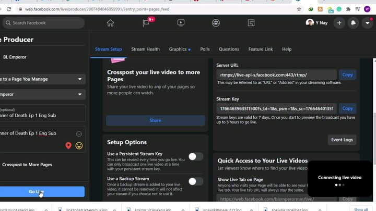The width and height of the screenshot is (376, 211).
Task: Select BL Emperor page name
Action: [15, 57]
